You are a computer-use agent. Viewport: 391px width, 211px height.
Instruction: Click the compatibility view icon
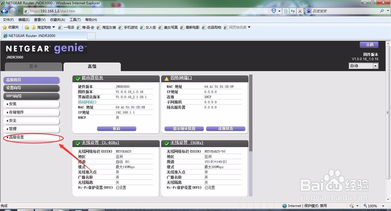[x=286, y=11]
